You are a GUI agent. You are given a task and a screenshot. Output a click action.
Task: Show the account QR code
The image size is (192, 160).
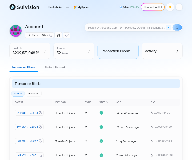58,35
